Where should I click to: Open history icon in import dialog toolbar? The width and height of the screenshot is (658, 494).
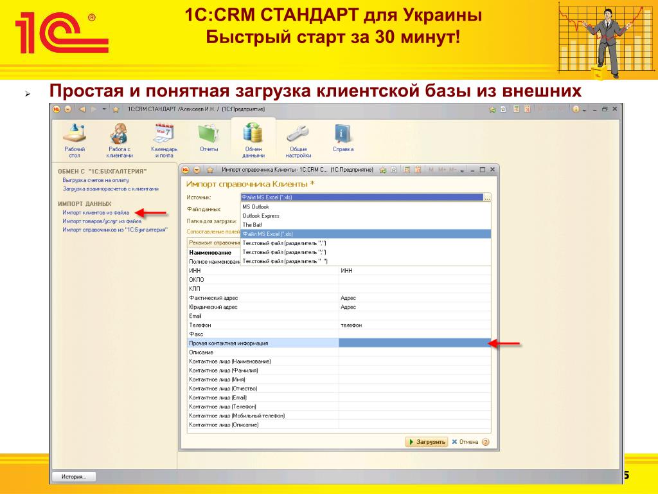pyautogui.click(x=394, y=170)
